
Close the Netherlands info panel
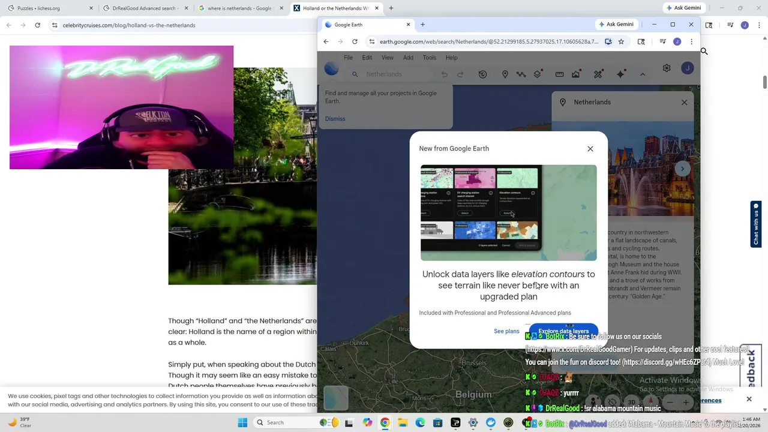point(684,102)
